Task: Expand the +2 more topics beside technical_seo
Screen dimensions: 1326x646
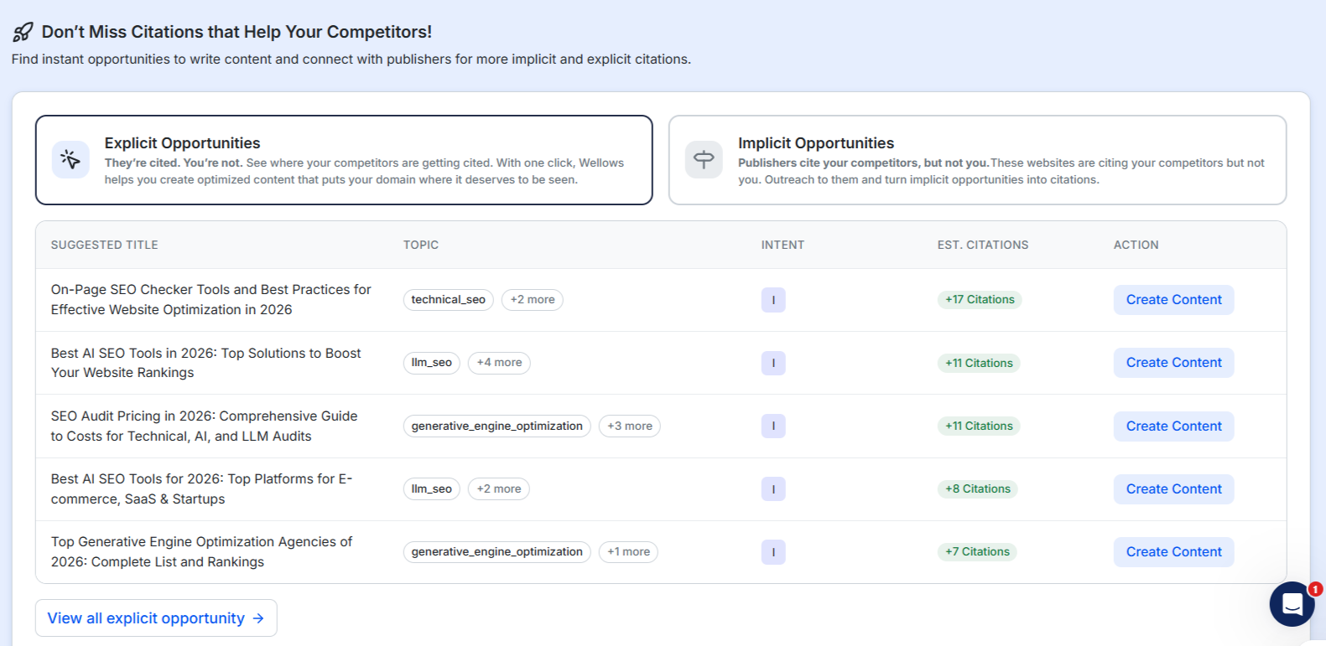Action: coord(532,300)
